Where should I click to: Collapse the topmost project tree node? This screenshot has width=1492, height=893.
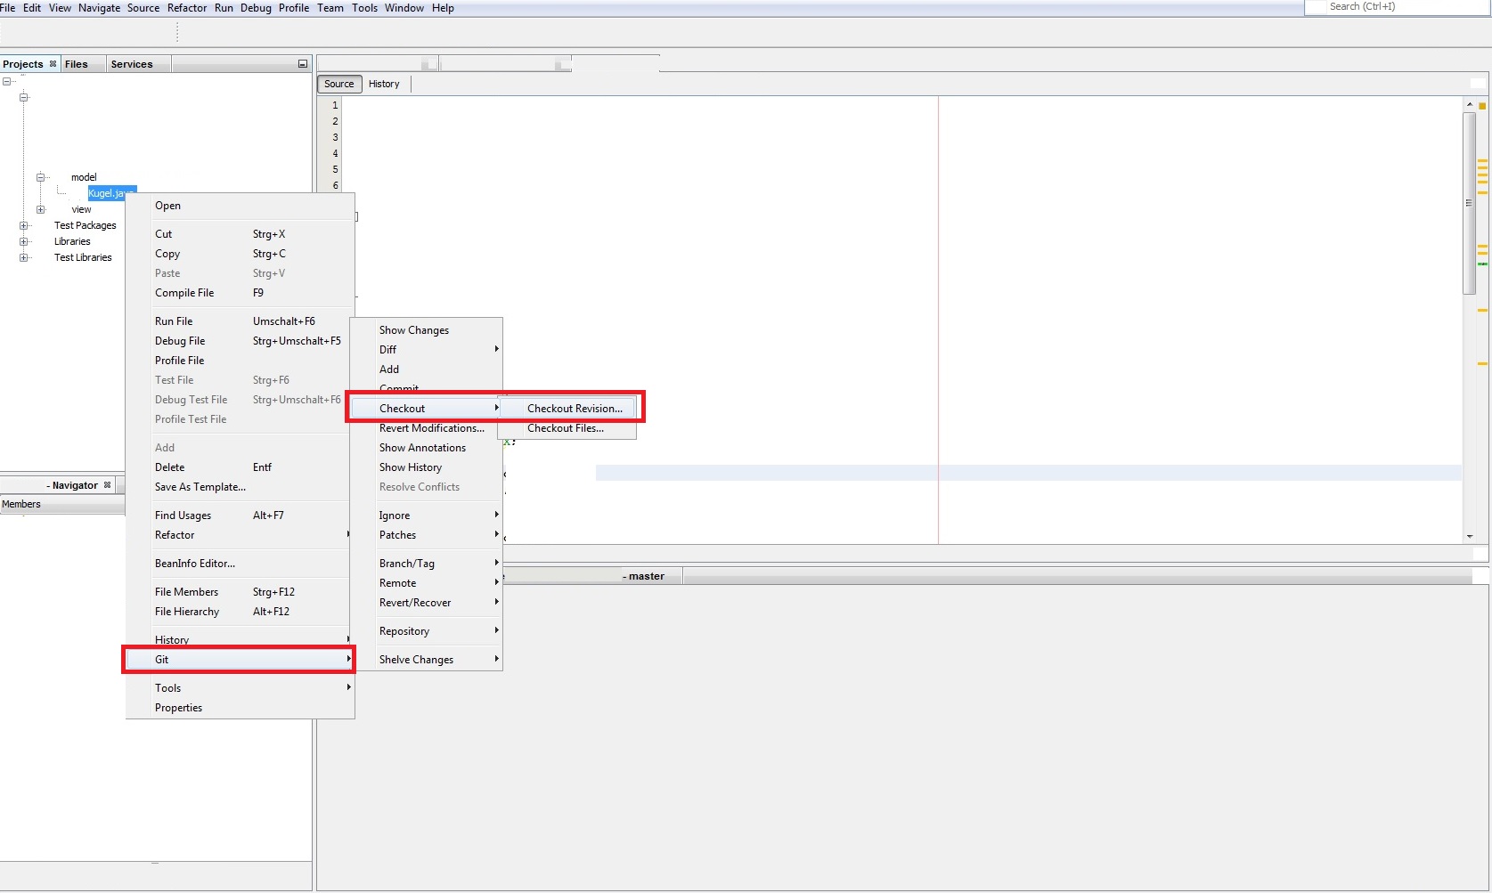(x=6, y=81)
